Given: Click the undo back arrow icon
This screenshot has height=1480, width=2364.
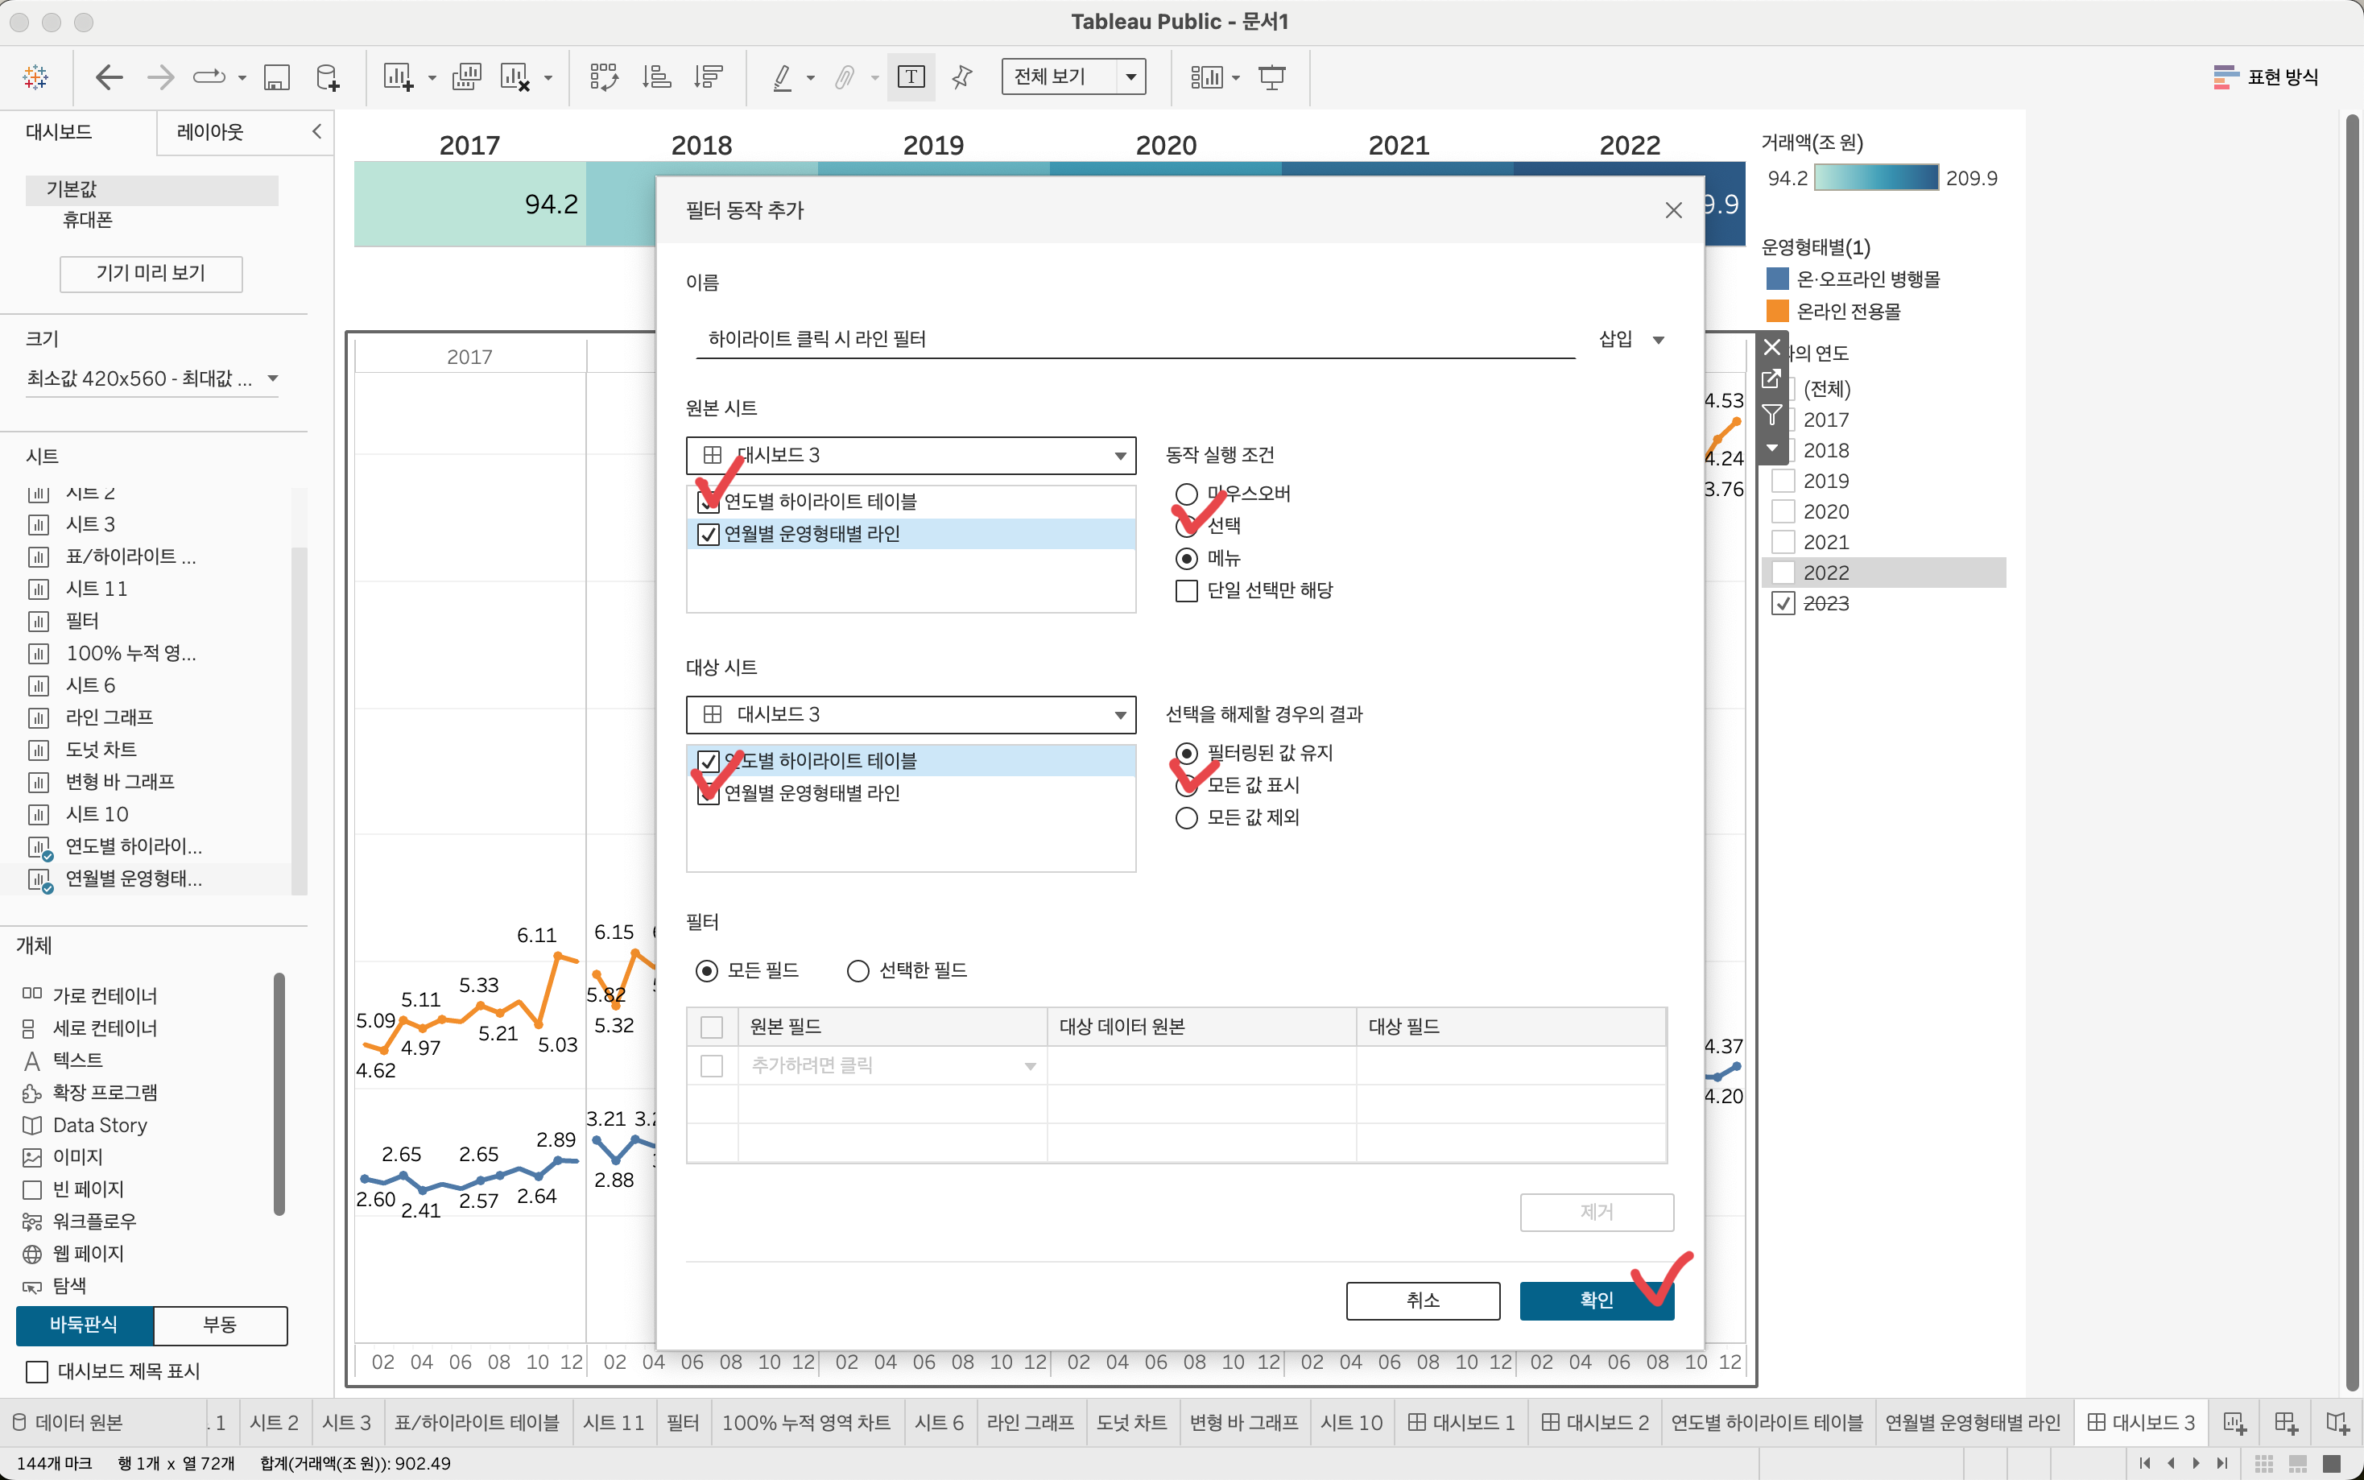Looking at the screenshot, I should coord(109,77).
